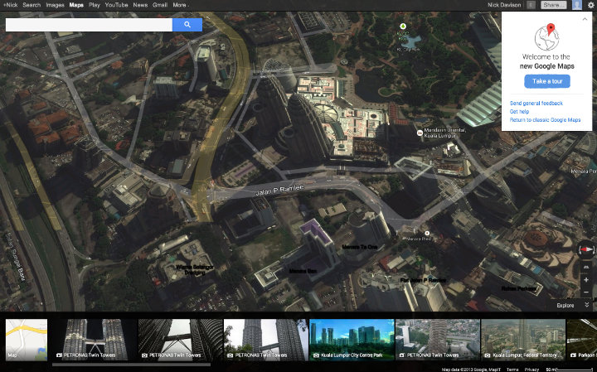Screen dimensions: 597x372
Task: Toggle the tilt view icon
Action: coord(586,267)
